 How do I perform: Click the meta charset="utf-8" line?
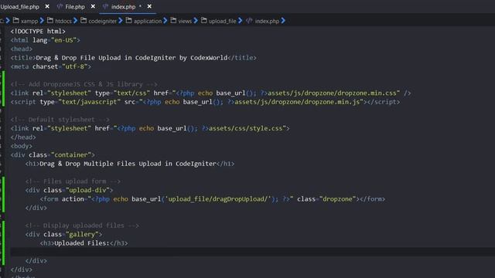[51, 66]
